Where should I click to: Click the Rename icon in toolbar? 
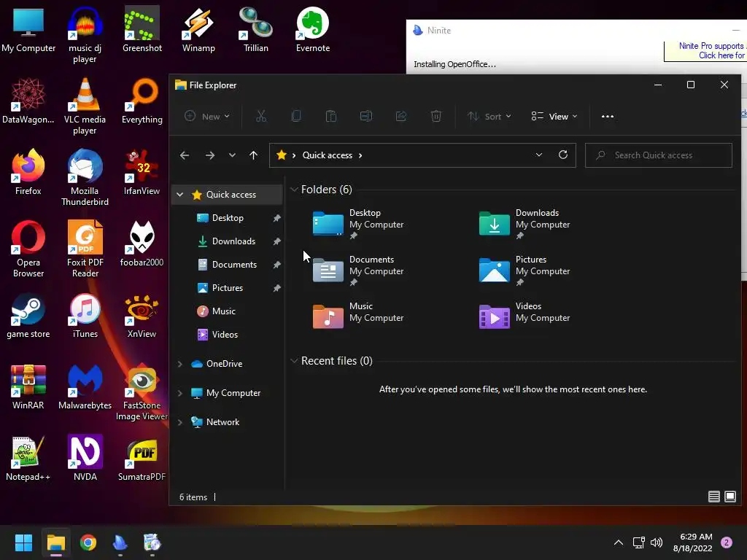(x=366, y=116)
